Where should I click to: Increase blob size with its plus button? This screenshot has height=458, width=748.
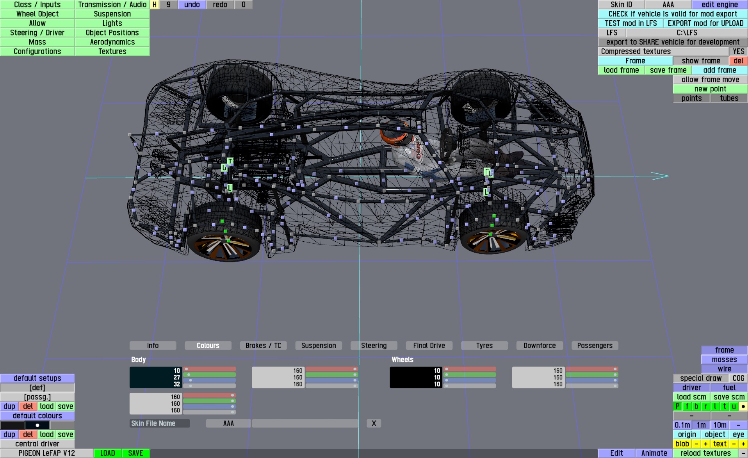click(x=705, y=444)
